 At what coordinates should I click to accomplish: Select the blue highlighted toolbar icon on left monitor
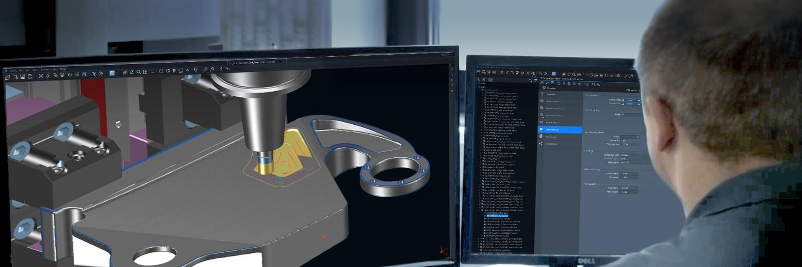(112, 73)
